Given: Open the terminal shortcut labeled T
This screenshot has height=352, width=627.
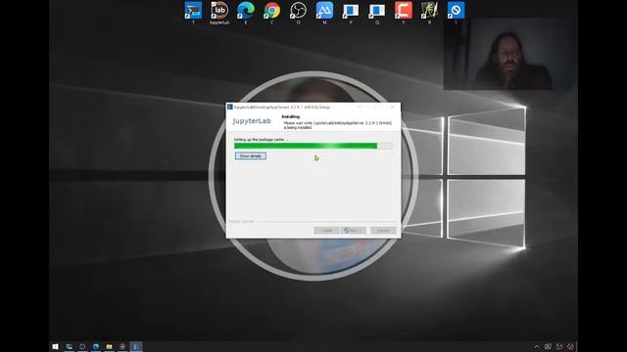Looking at the screenshot, I should pos(193,11).
